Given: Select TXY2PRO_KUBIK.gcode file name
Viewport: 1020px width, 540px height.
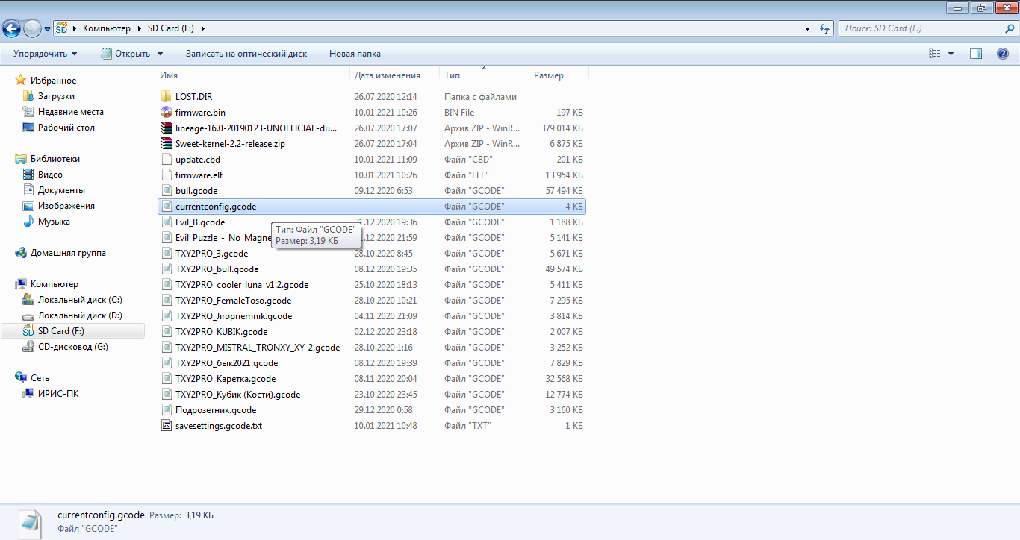Looking at the screenshot, I should click(x=221, y=332).
